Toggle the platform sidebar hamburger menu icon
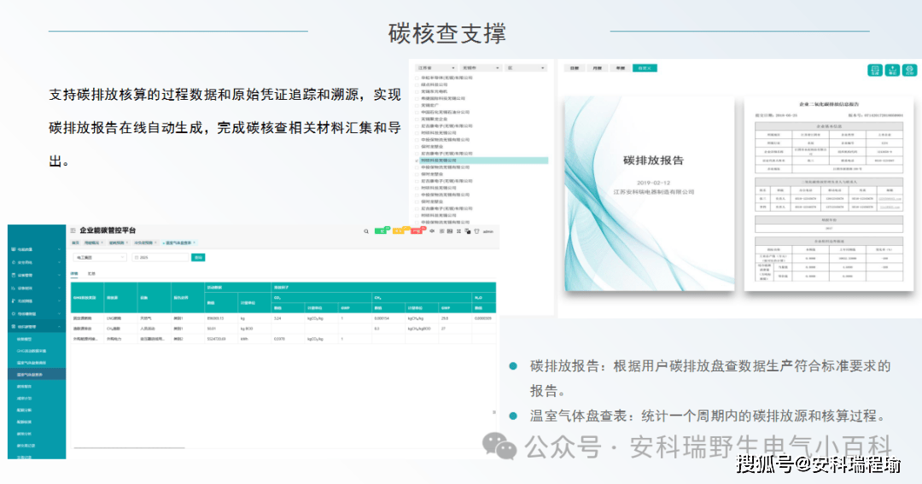This screenshot has height=484, width=922. click(x=73, y=230)
